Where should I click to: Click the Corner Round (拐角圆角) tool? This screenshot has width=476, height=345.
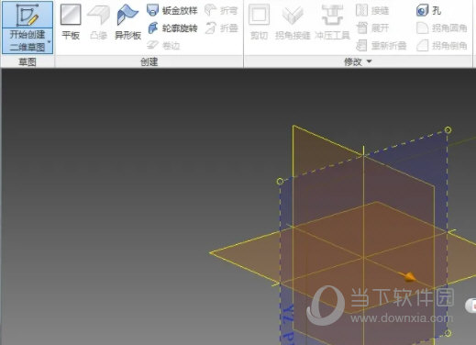pos(441,28)
